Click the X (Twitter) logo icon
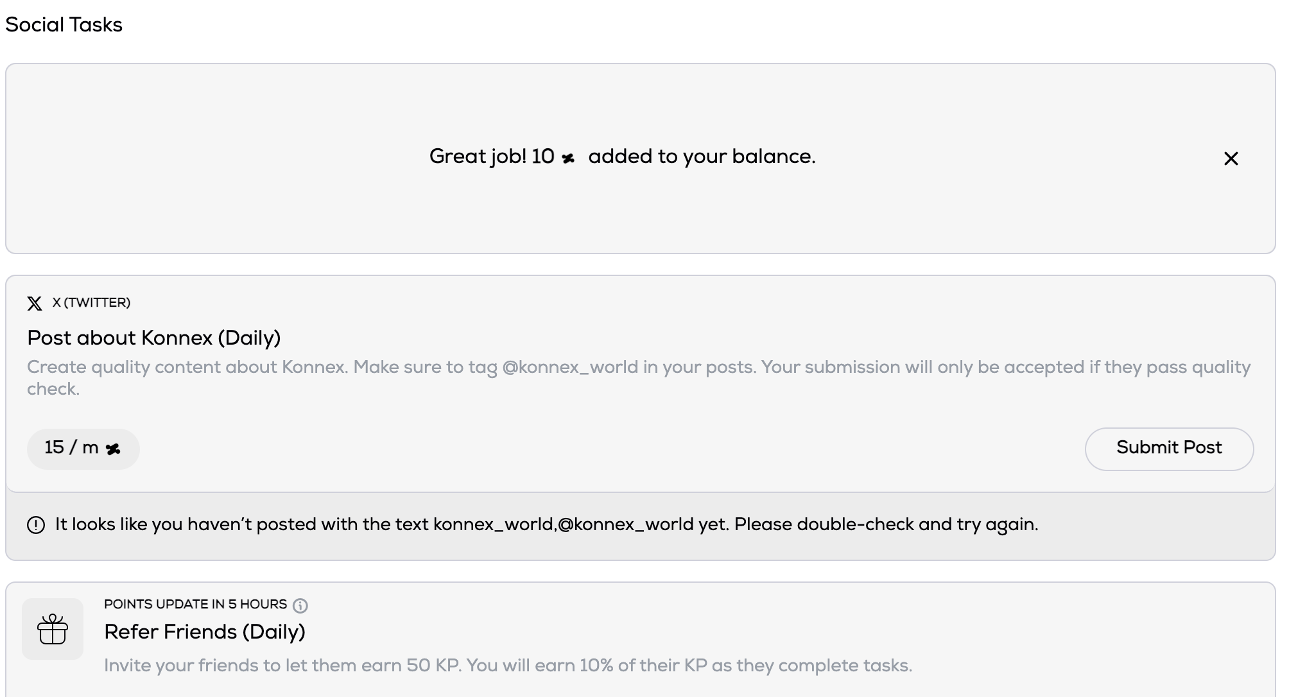 (35, 303)
